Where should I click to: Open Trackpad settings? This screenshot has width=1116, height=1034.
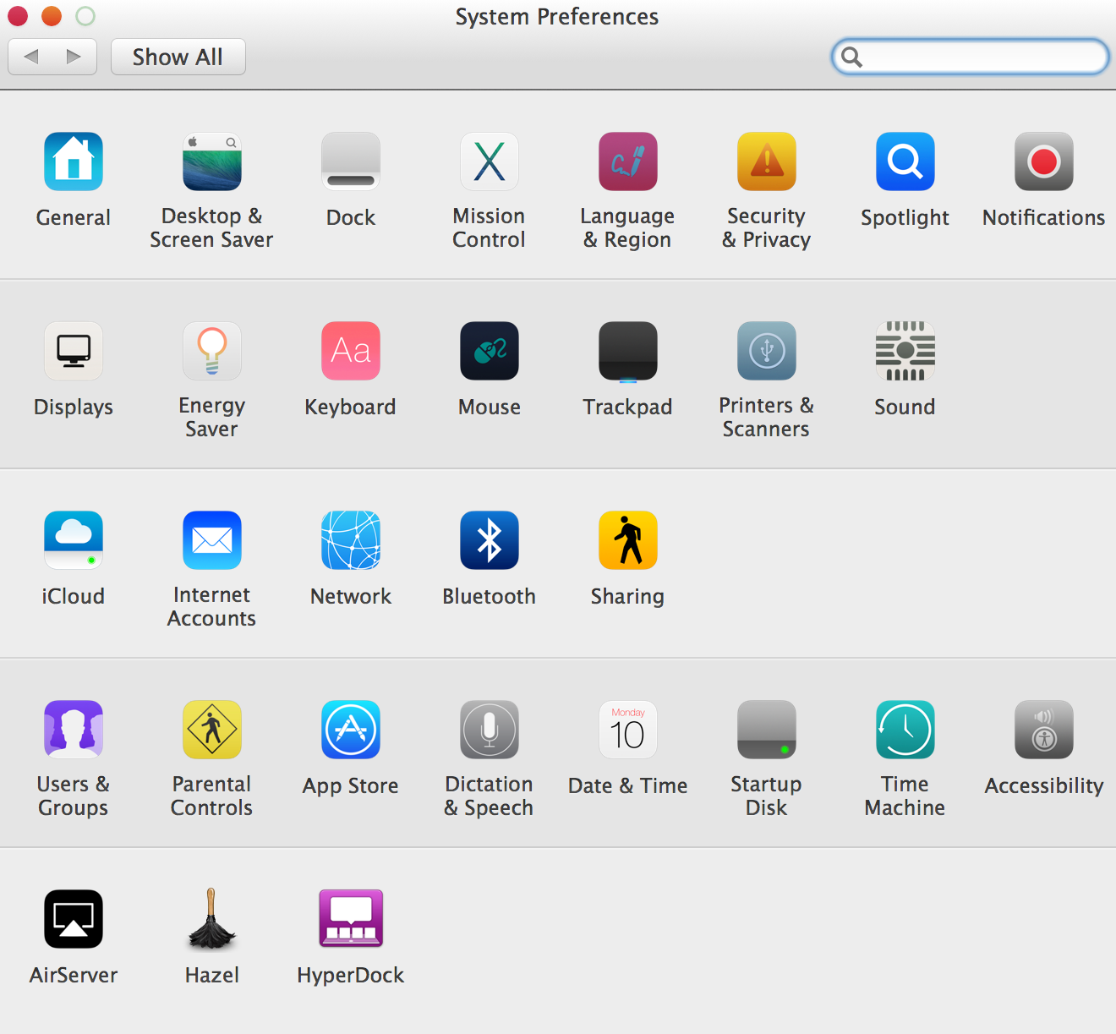628,351
